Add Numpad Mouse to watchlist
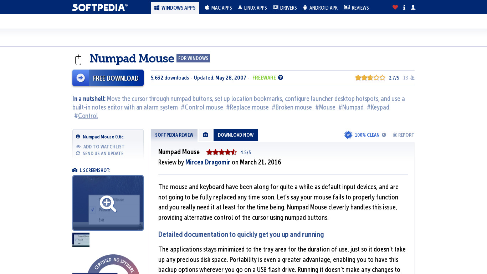Screen dimensions: 487x274 click(100, 147)
